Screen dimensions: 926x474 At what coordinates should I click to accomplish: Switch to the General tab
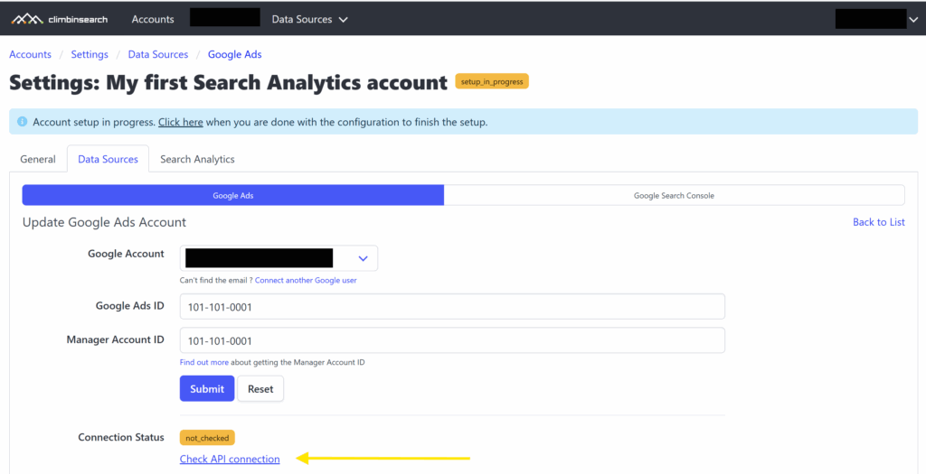(38, 159)
